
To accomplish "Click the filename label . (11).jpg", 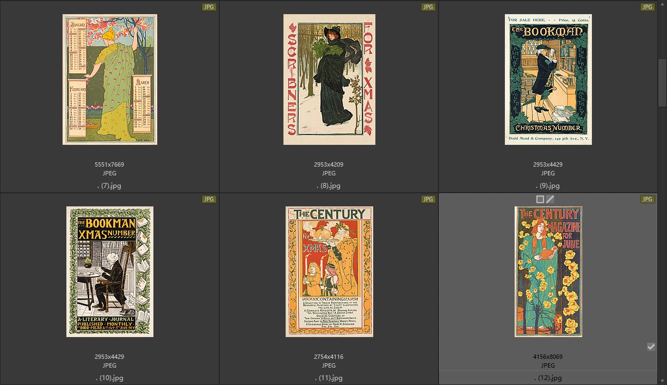I will (329, 378).
